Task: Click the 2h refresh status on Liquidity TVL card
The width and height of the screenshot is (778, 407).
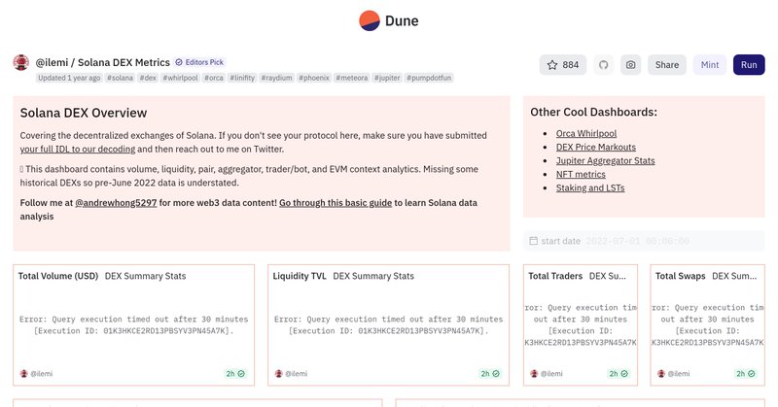Action: pyautogui.click(x=490, y=374)
